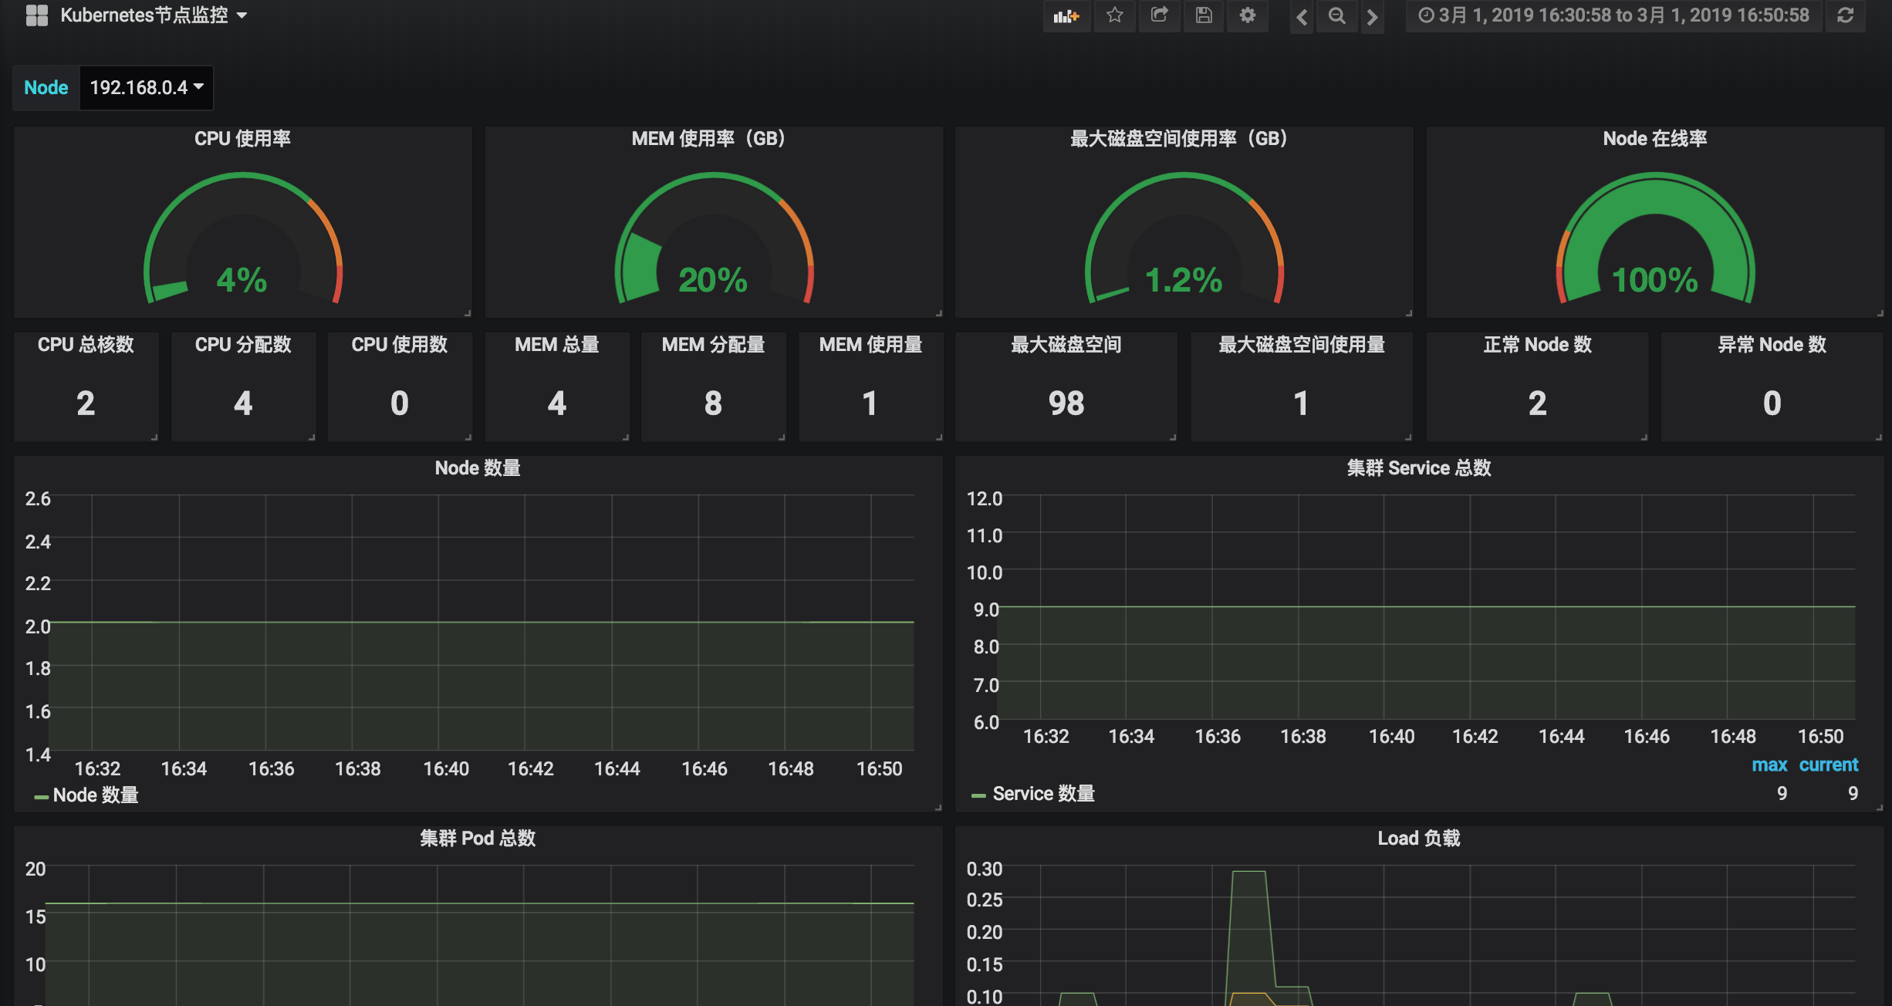Click the Node online 100% value
This screenshot has height=1006, width=1892.
point(1655,280)
